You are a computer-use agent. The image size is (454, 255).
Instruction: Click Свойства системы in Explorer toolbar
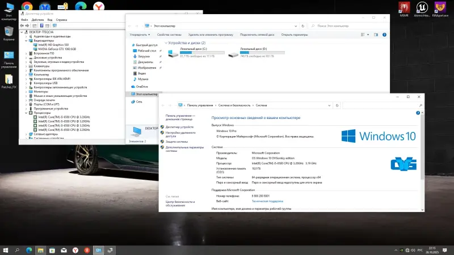point(169,35)
